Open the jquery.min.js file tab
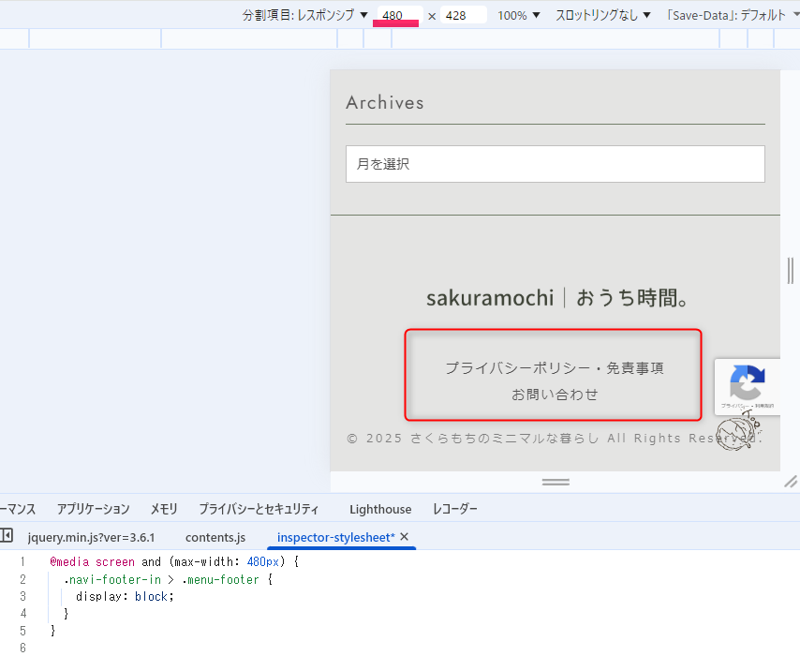The height and width of the screenshot is (656, 800). 91,537
